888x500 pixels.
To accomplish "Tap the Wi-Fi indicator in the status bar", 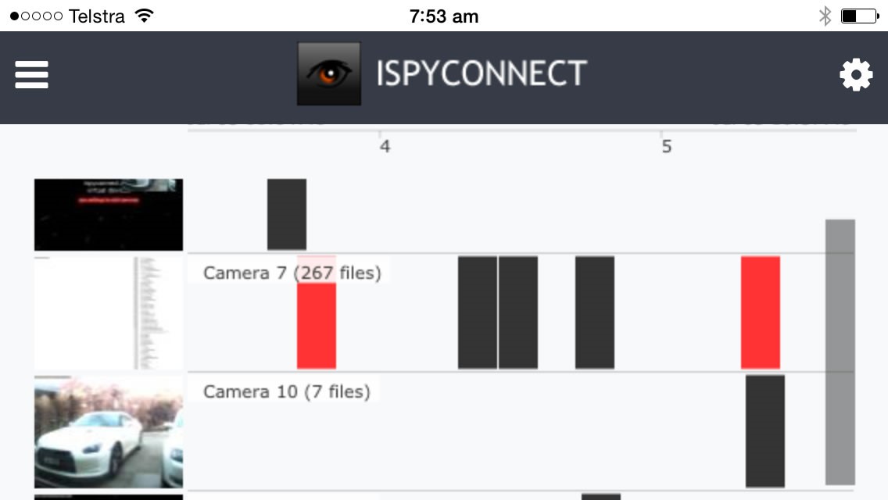I will 145,14.
